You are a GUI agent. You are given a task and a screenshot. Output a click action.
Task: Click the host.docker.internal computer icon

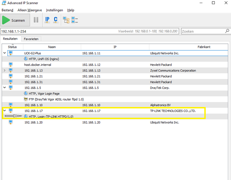(11, 64)
